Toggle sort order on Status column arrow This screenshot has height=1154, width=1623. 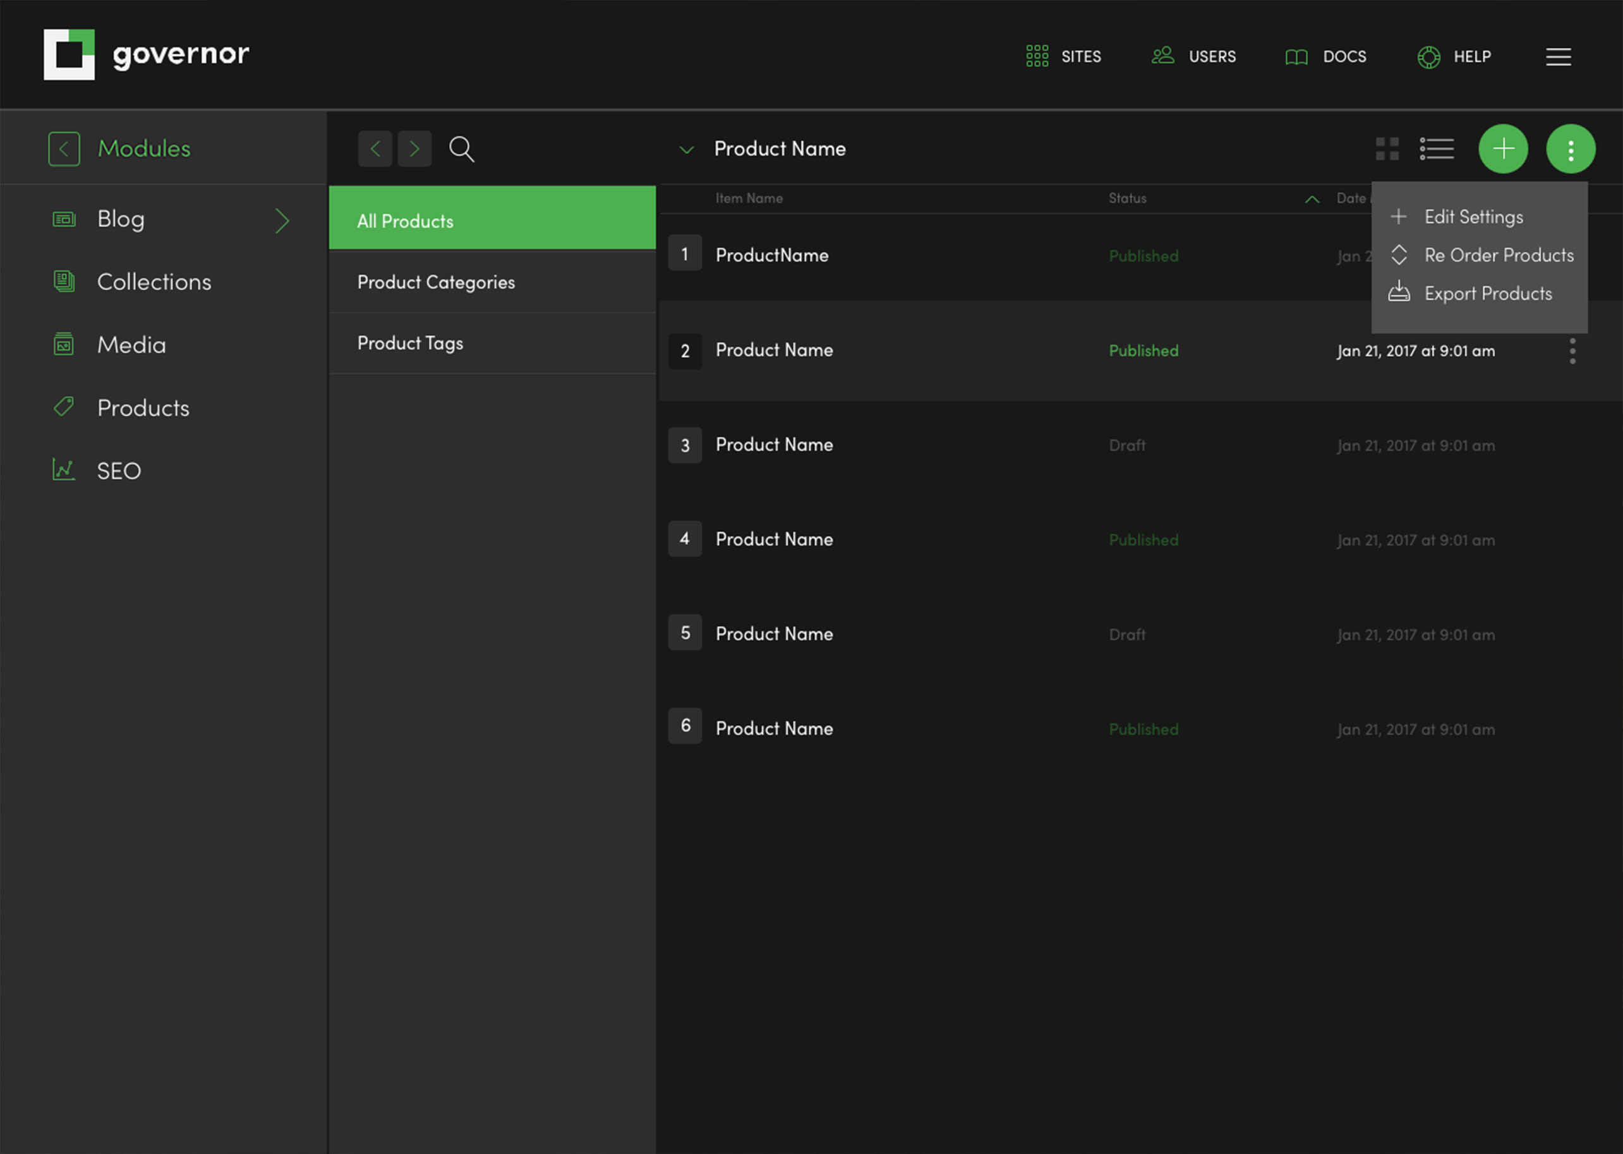1312,200
